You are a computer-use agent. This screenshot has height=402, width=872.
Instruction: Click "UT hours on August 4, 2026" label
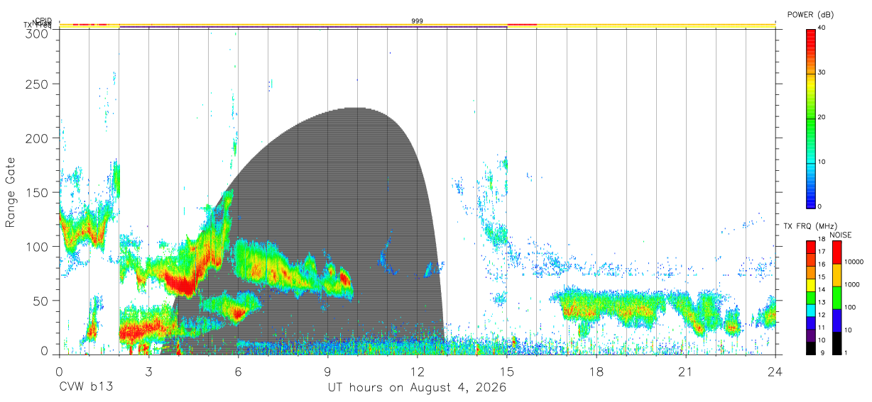tap(417, 387)
